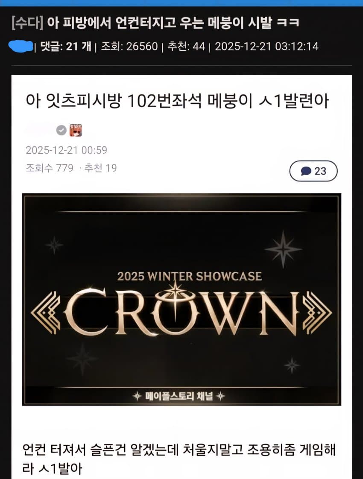
Task: Click the 조회: 26560 view count
Action: (129, 47)
